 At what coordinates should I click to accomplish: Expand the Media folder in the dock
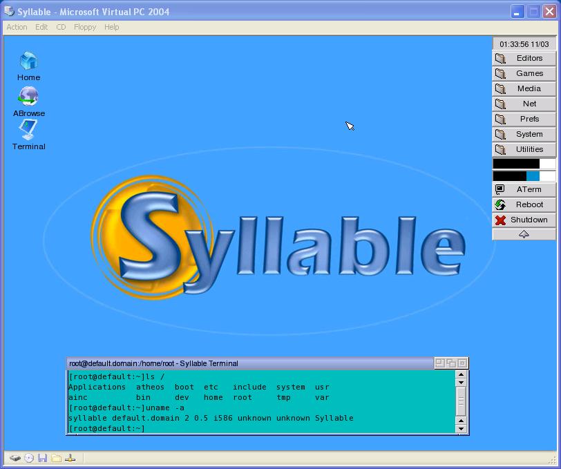[x=524, y=88]
